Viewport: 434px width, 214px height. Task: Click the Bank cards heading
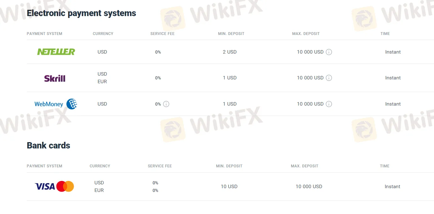pyautogui.click(x=48, y=146)
